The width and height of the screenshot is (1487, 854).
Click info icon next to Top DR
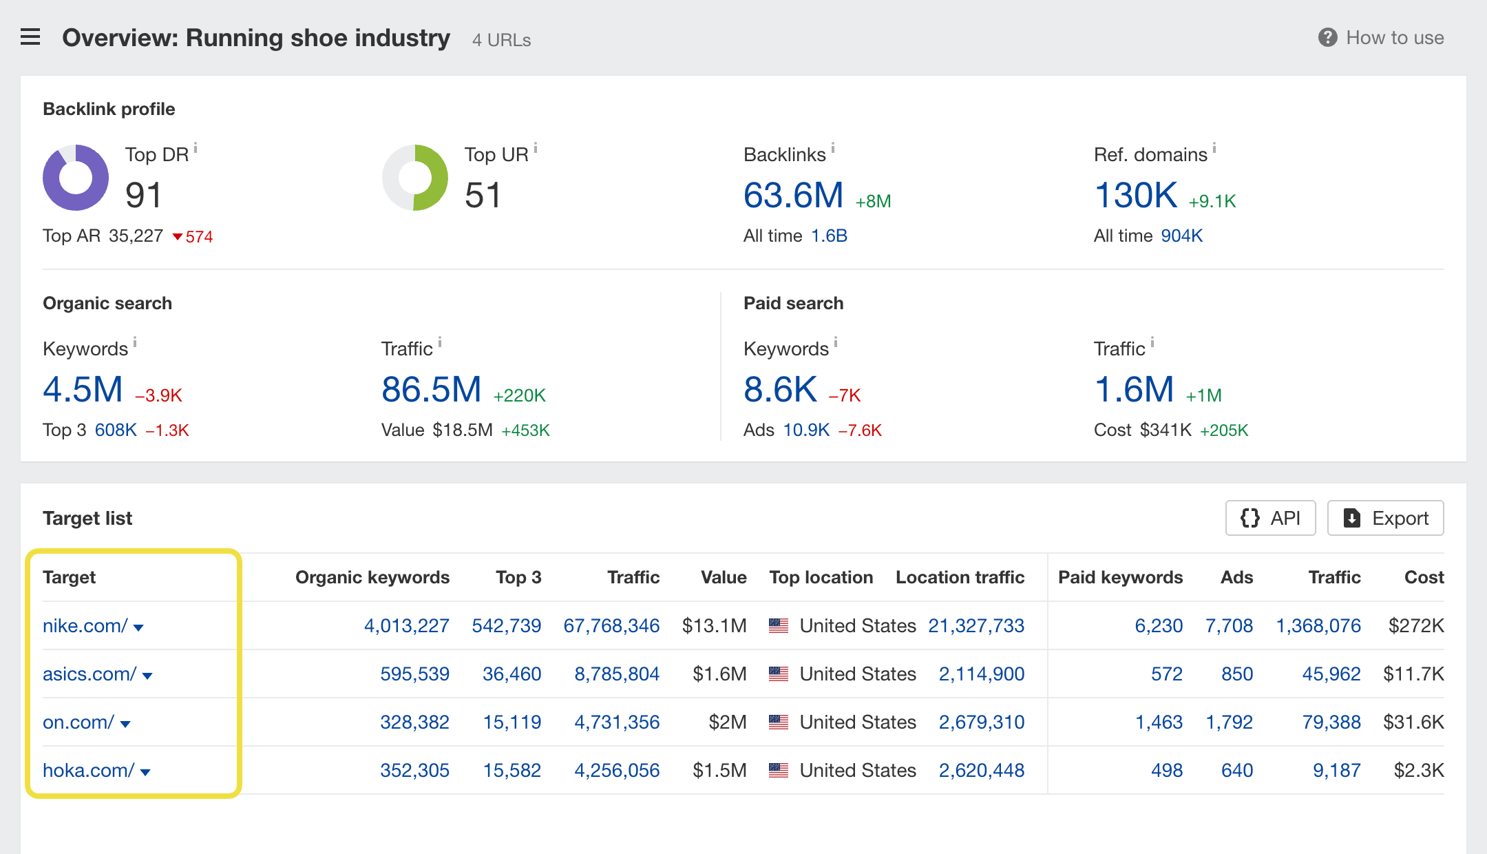pos(196,148)
